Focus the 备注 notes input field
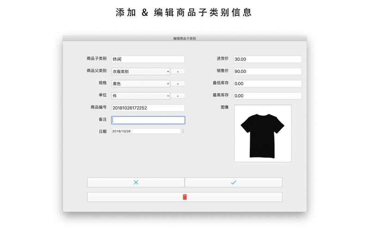The height and width of the screenshot is (231, 370). [x=148, y=120]
